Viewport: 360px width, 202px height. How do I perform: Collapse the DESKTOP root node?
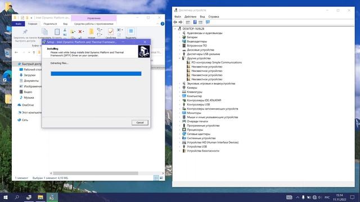pos(175,29)
